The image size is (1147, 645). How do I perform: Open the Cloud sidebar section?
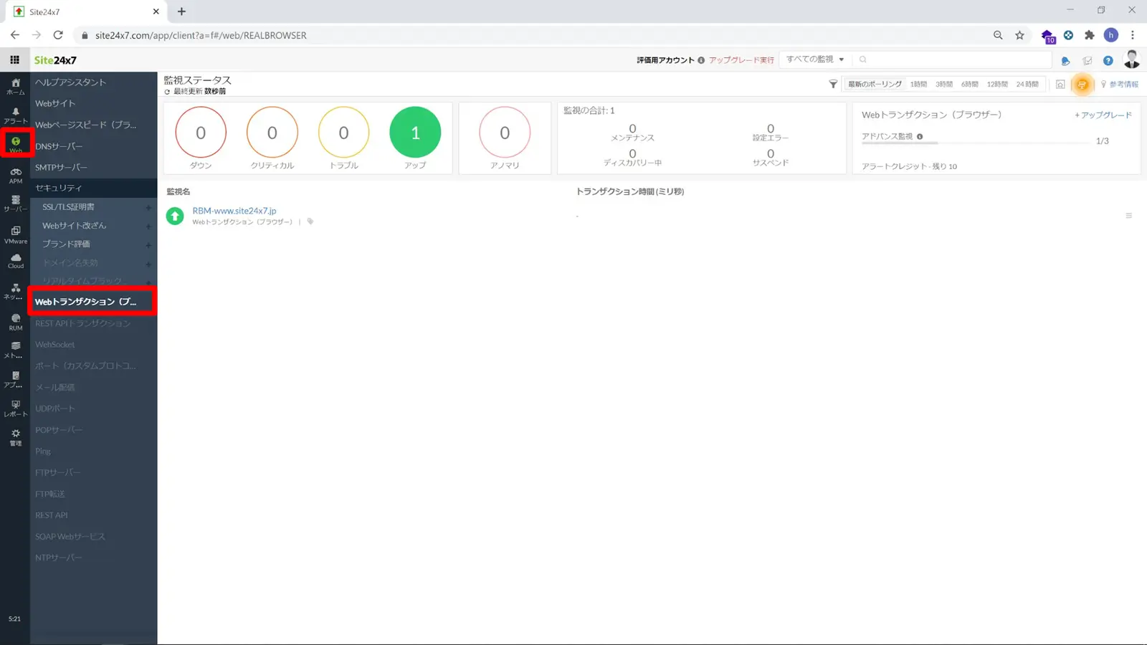point(15,261)
